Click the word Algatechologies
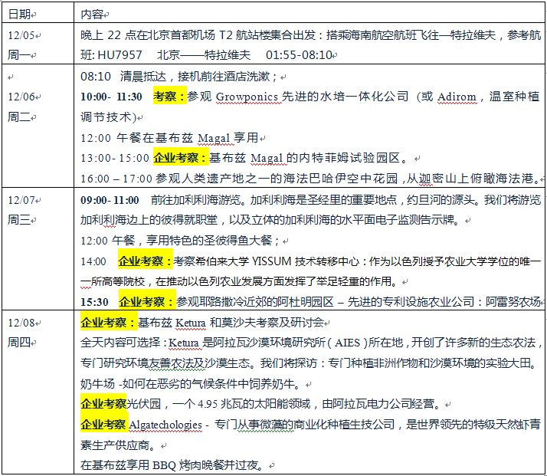Screen dimensions: 547x476 (x=166, y=425)
